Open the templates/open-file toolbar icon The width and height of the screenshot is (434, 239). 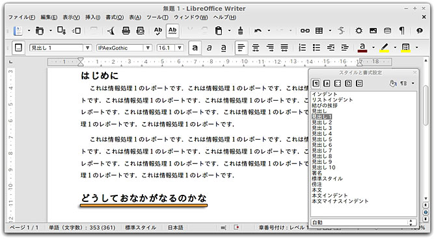tap(40, 31)
